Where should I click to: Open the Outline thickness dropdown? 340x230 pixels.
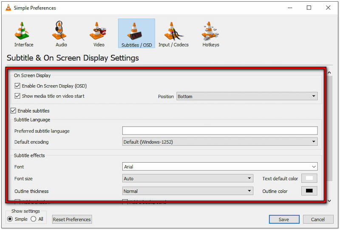(187, 191)
